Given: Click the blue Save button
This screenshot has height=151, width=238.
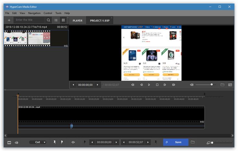Looking at the screenshot, I should (176, 142).
